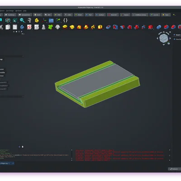The height and width of the screenshot is (181, 181).
Task: Click the navigation cube in viewport
Action: point(164,38)
